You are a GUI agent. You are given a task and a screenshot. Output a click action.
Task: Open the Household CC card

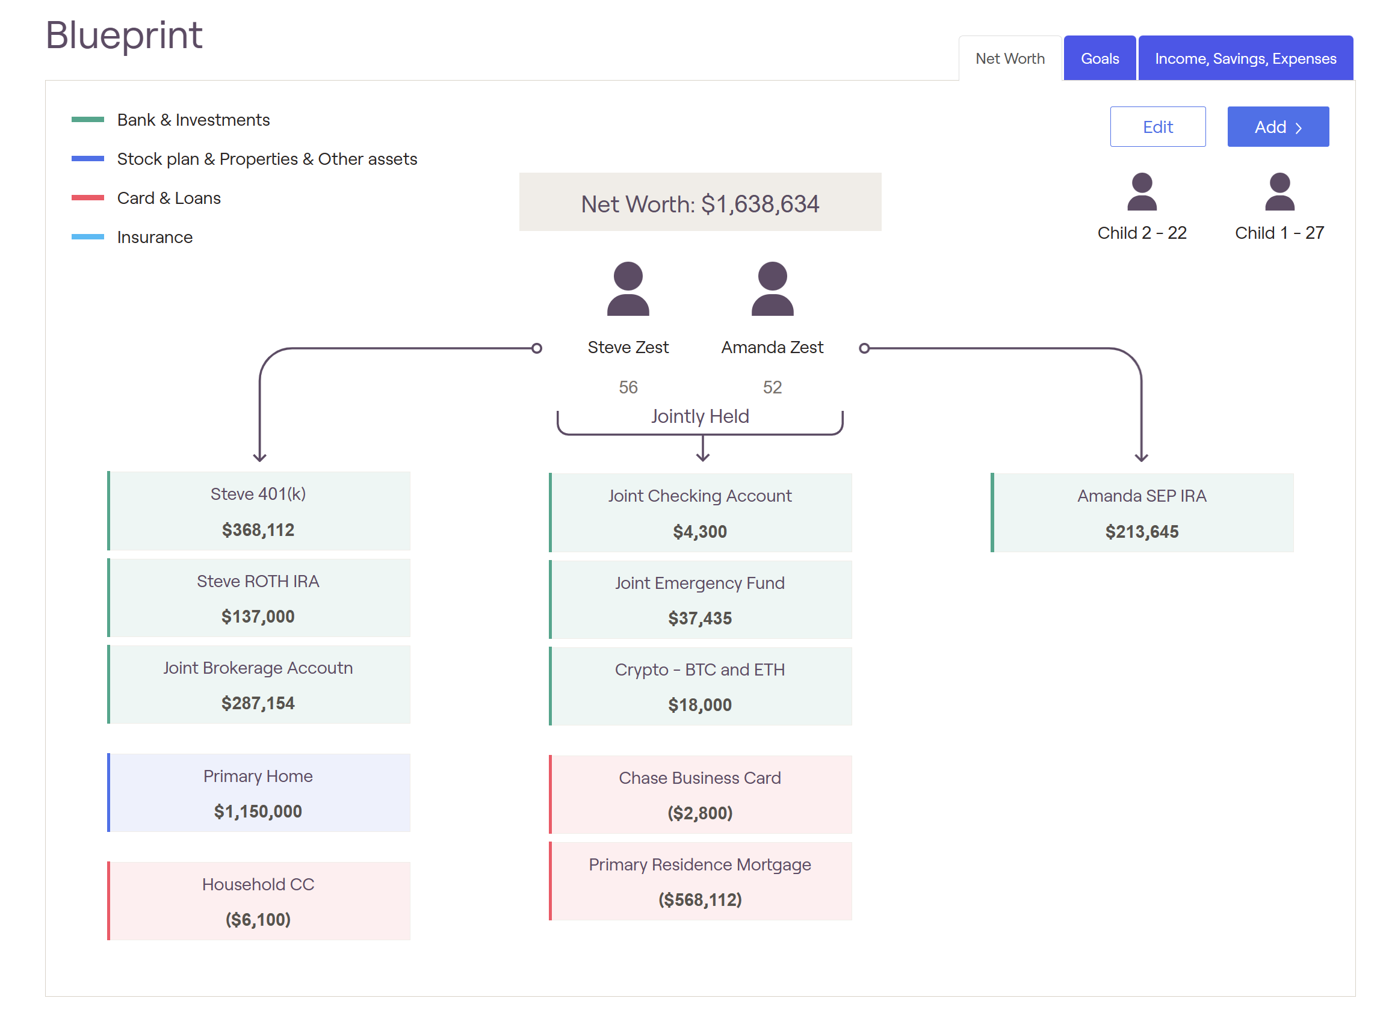coord(258,901)
